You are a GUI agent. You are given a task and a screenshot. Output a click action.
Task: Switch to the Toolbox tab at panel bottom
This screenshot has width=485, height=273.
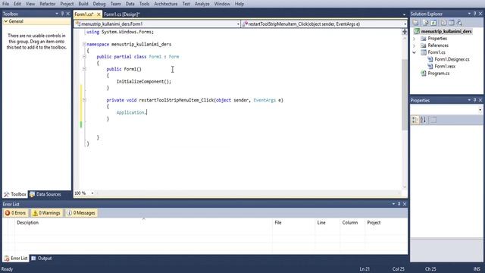click(15, 194)
